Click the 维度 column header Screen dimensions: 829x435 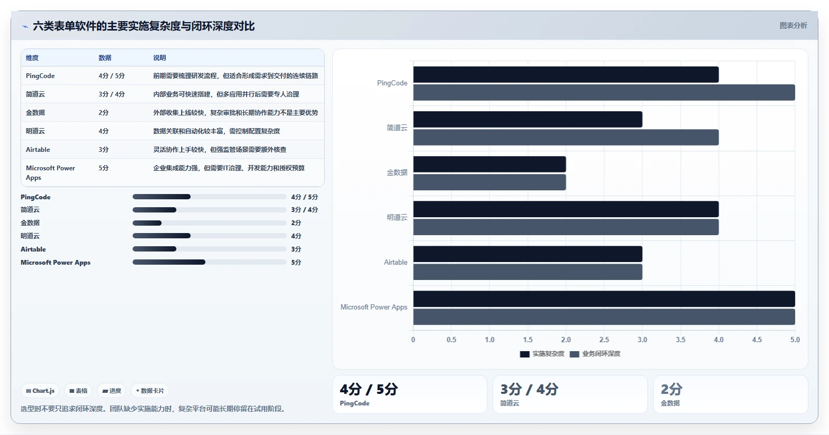click(32, 58)
